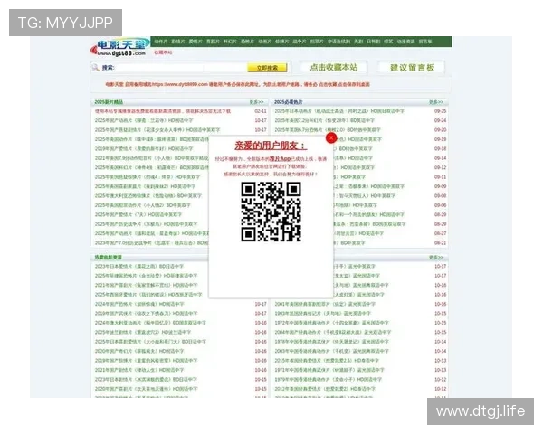Open 1979年中国香港经典动作片《卖命小子》
Screen dimensions: 543x434
pos(328,380)
